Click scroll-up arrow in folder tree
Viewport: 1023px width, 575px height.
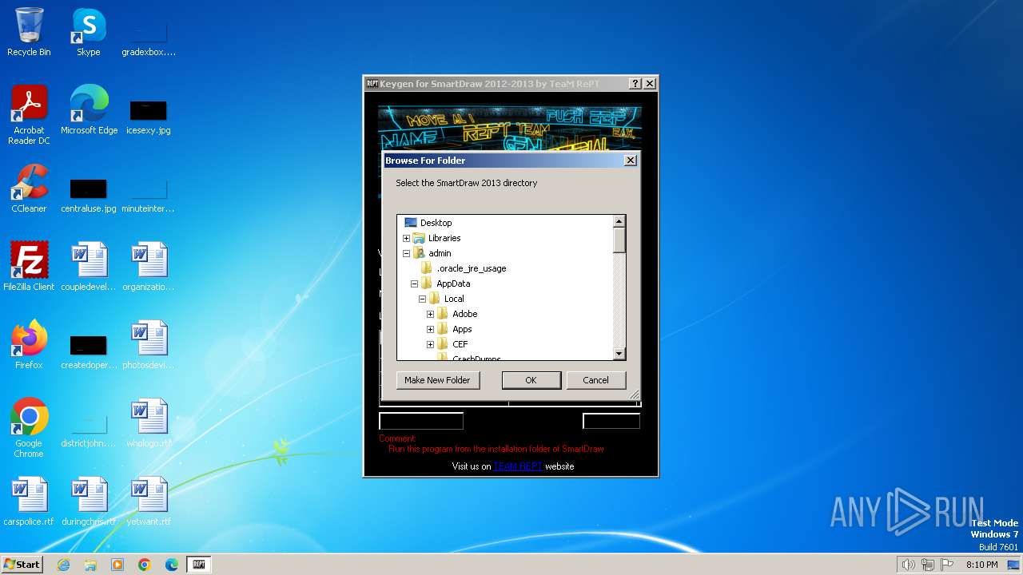point(619,221)
